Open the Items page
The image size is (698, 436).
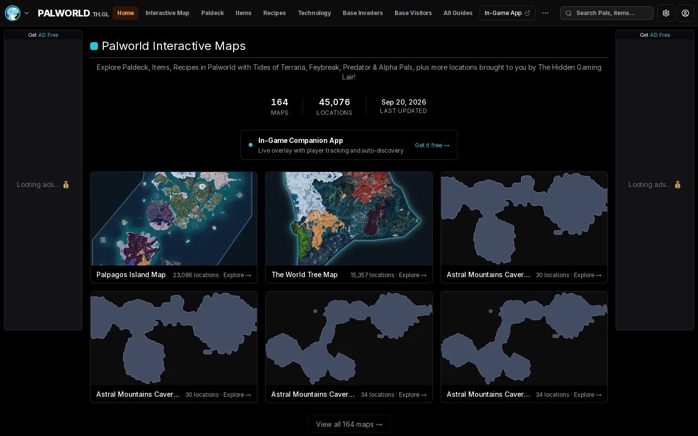click(x=243, y=13)
